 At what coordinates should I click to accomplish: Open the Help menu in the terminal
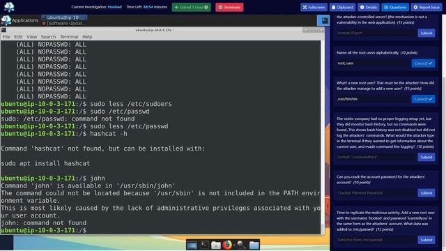(87, 37)
